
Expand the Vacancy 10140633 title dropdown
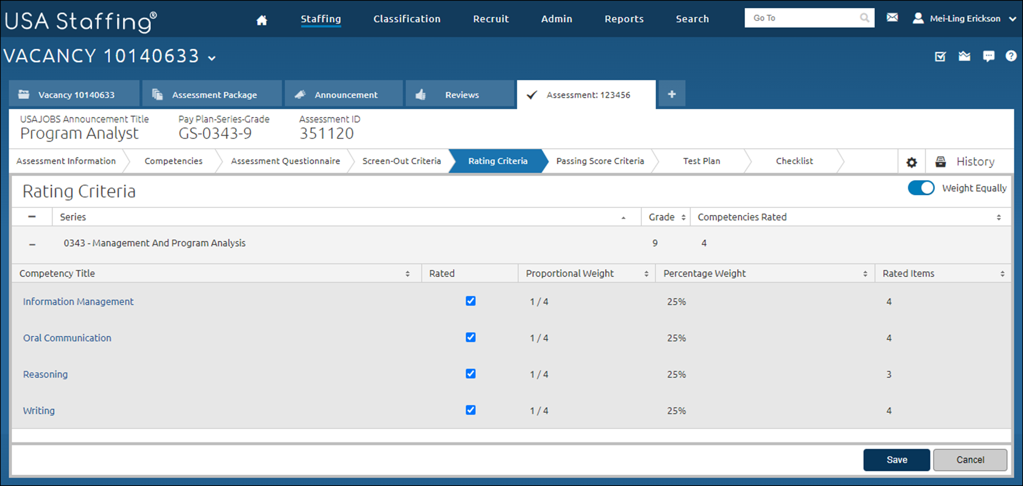pos(212,58)
